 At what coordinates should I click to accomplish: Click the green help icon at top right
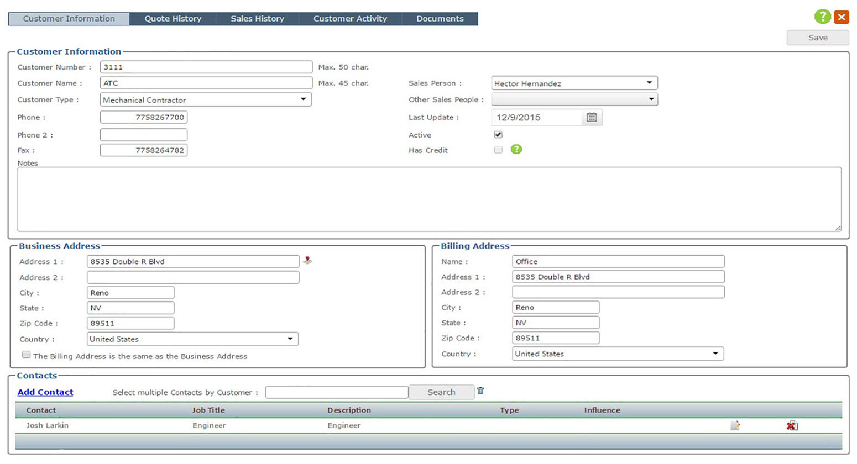click(822, 17)
